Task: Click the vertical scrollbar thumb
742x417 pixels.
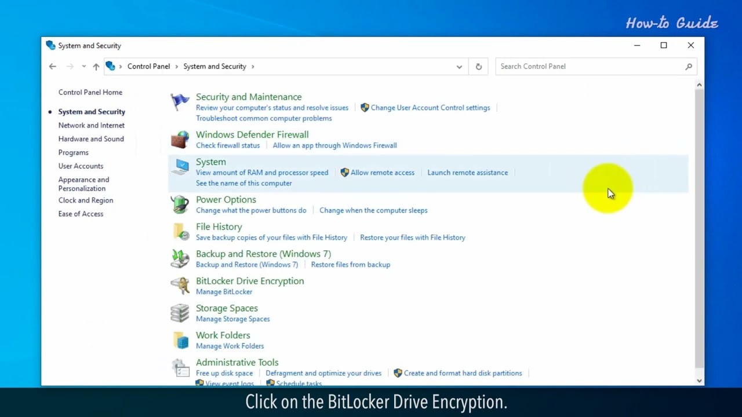Action: click(699, 228)
